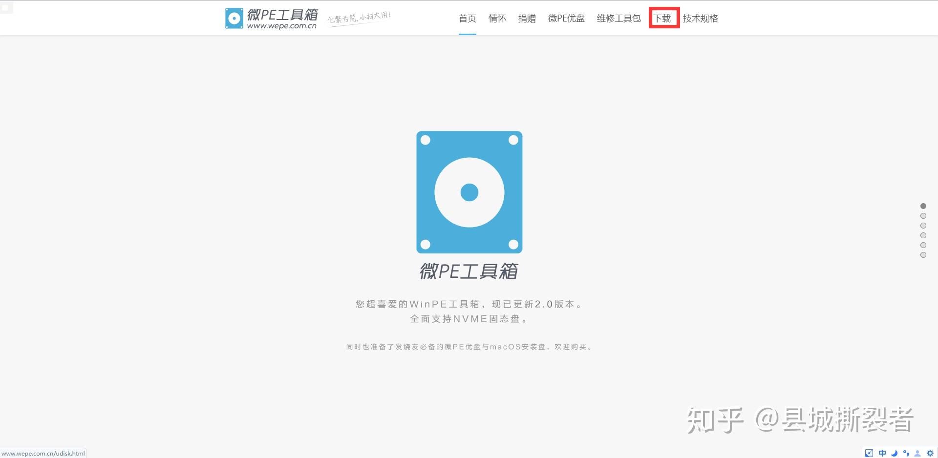Open the 捐赠 nav item
Image resolution: width=938 pixels, height=458 pixels.
pos(527,19)
